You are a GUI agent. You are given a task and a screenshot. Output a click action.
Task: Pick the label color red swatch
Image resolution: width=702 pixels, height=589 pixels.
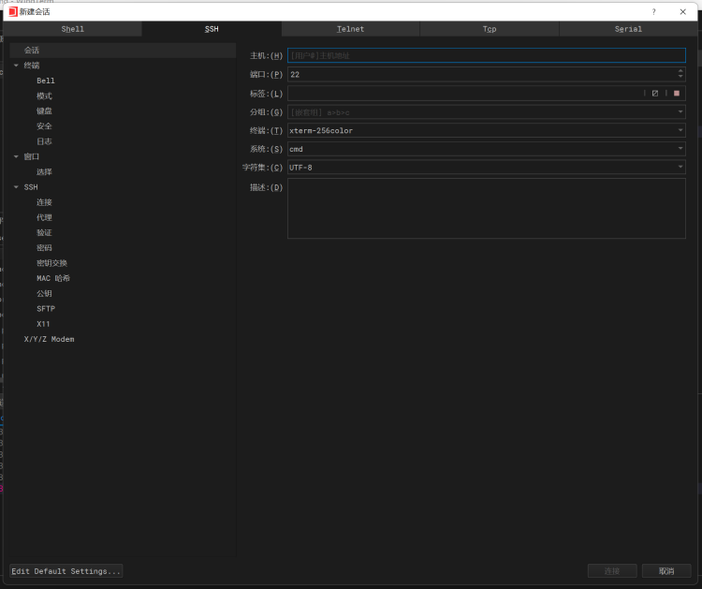click(677, 93)
